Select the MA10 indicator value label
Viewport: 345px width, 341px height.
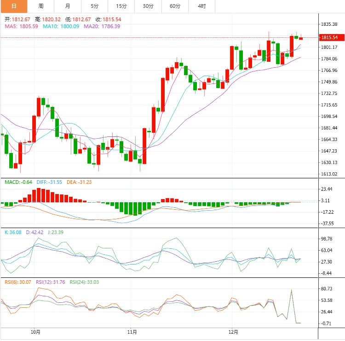61,26
